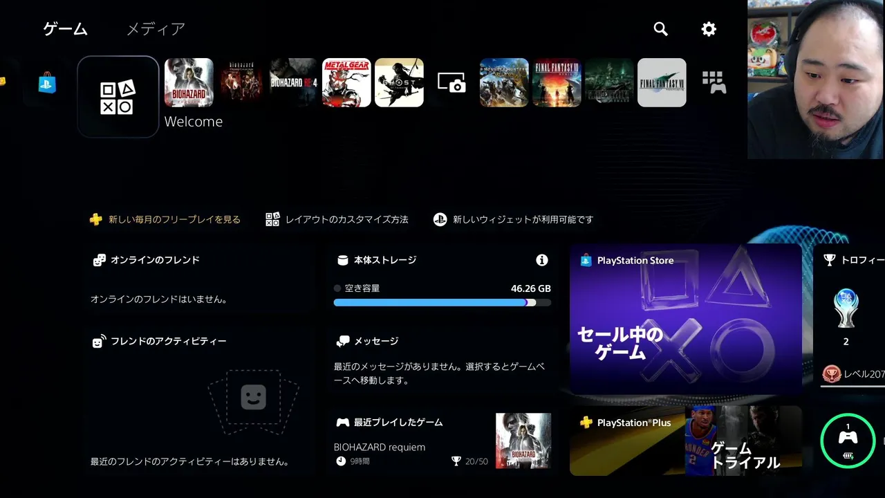Click the 空き容量 label
885x498 pixels.
(362, 288)
